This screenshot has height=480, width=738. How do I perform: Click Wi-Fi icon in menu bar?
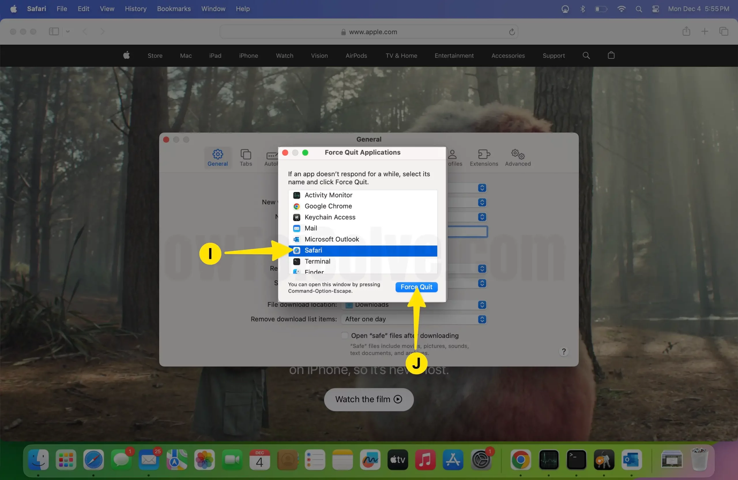click(x=621, y=9)
